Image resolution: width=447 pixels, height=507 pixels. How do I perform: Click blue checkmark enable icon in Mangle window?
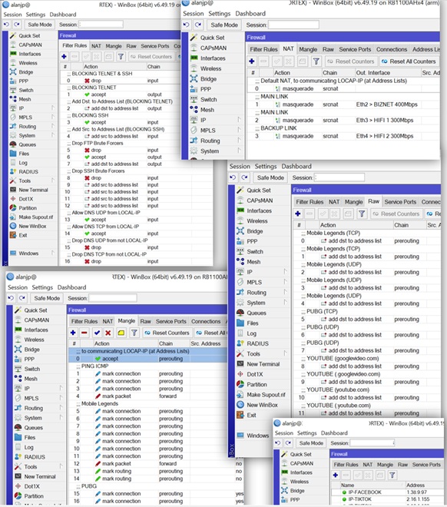[97, 333]
